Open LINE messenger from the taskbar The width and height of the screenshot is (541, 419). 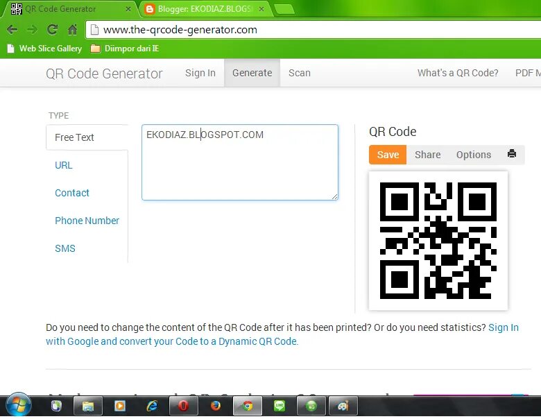280,407
